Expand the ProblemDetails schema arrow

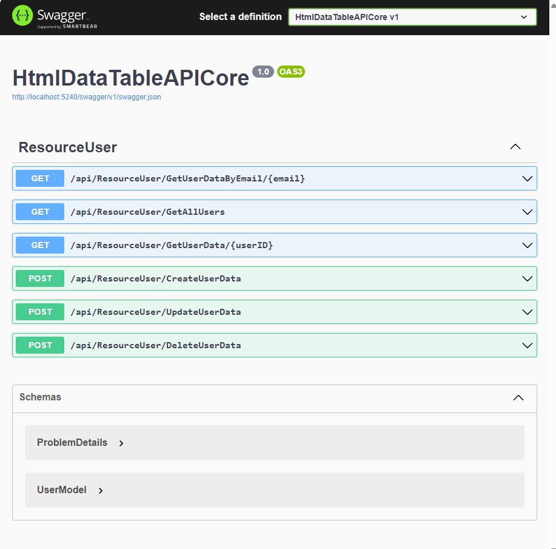click(x=121, y=443)
